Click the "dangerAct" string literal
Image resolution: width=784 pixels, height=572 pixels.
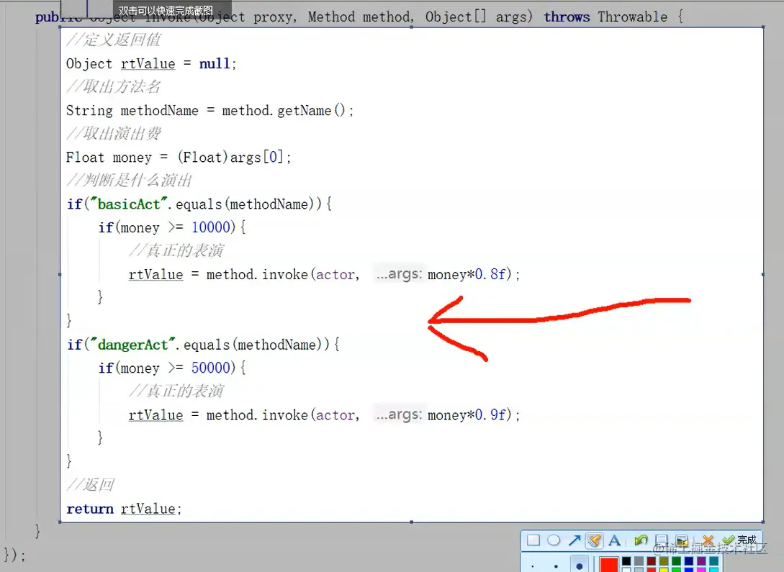click(x=132, y=345)
